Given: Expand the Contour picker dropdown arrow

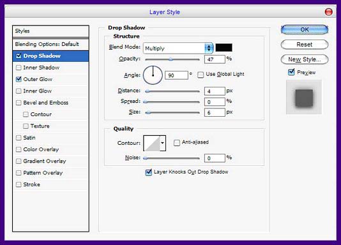Looking at the screenshot, I should click(163, 143).
